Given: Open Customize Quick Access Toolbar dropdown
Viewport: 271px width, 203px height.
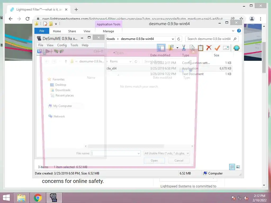Looking at the screenshot, I should point(56,24).
